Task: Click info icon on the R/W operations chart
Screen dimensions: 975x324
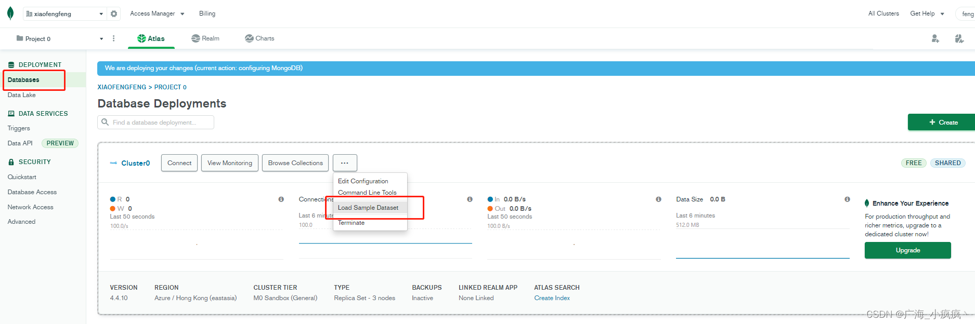Action: (281, 199)
